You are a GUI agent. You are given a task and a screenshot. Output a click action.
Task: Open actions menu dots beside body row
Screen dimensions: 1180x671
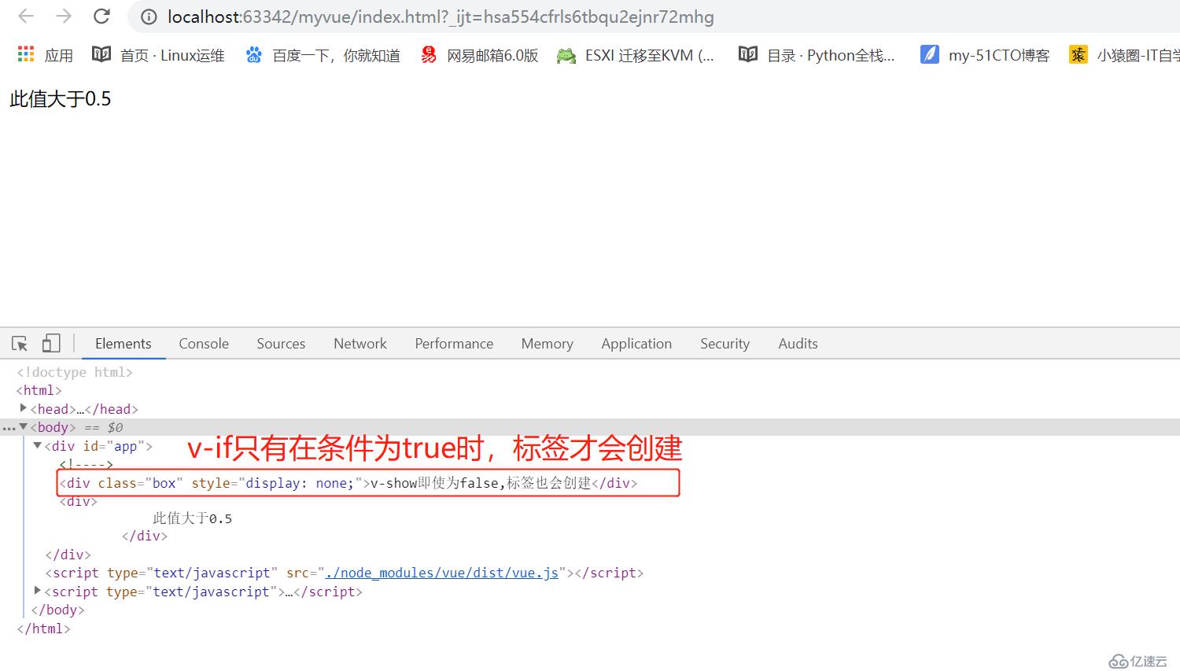(x=8, y=428)
